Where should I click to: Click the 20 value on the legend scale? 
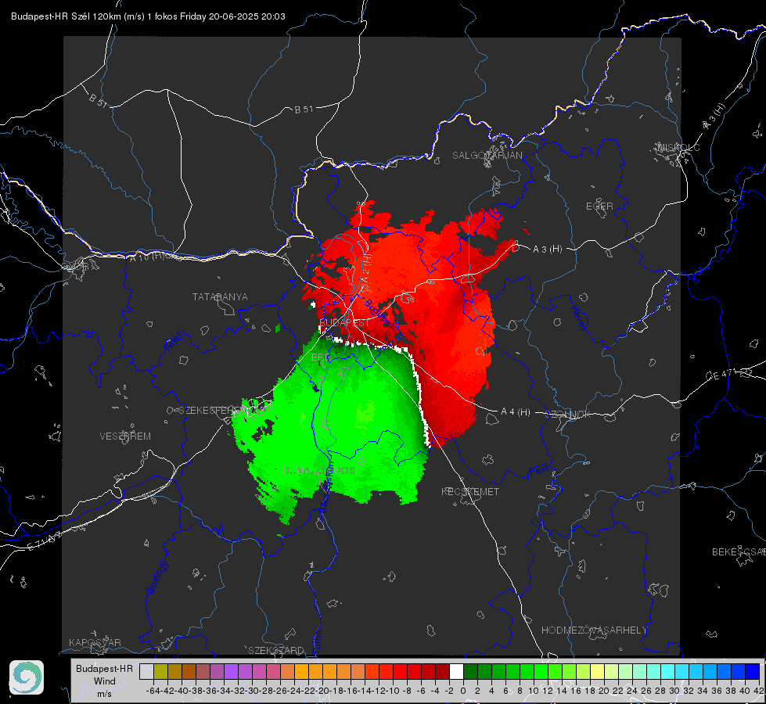(x=604, y=691)
